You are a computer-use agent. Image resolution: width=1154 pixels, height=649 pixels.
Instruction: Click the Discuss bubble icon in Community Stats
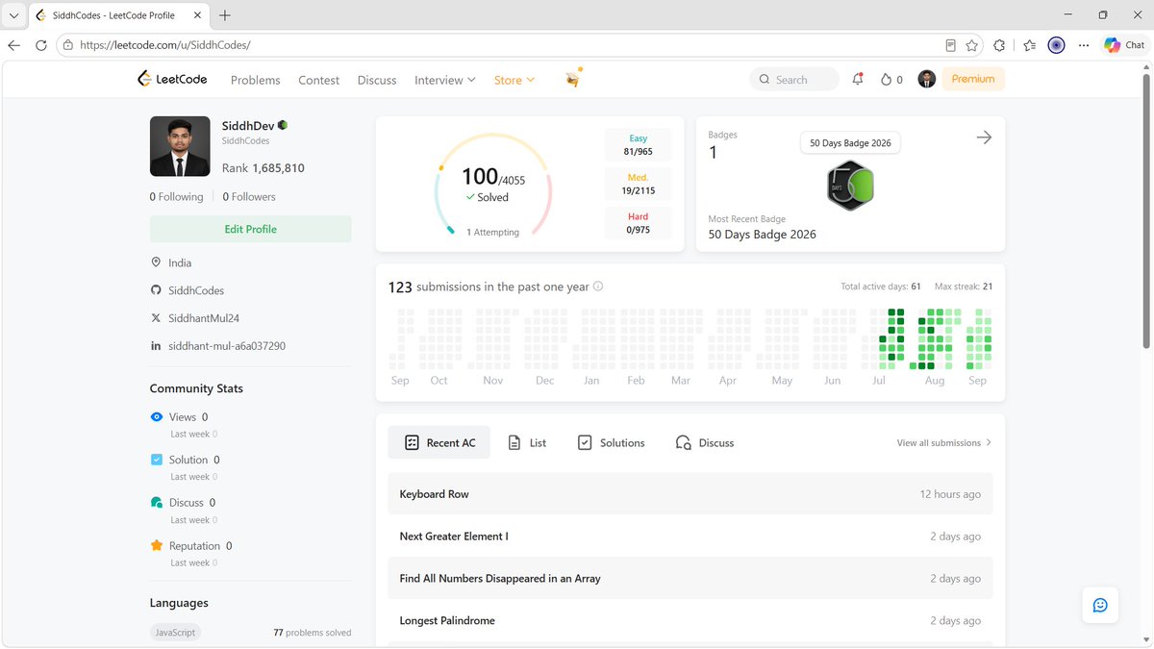pos(157,503)
